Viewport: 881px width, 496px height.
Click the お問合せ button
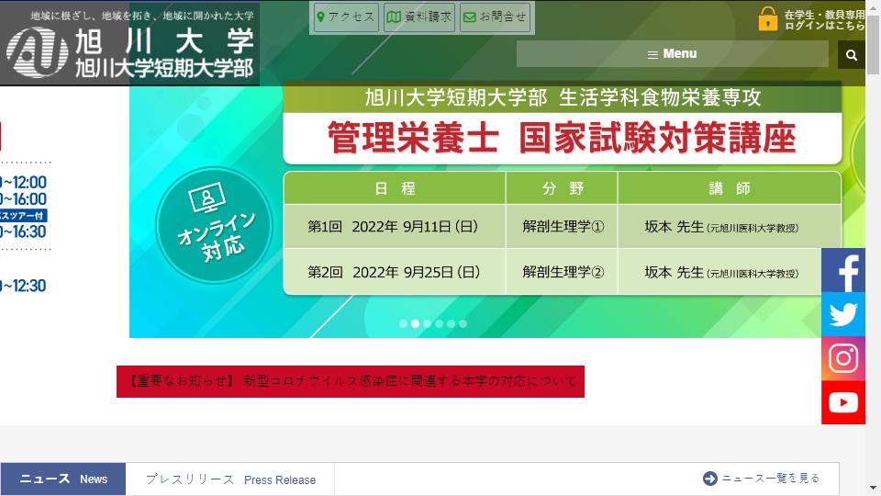495,17
